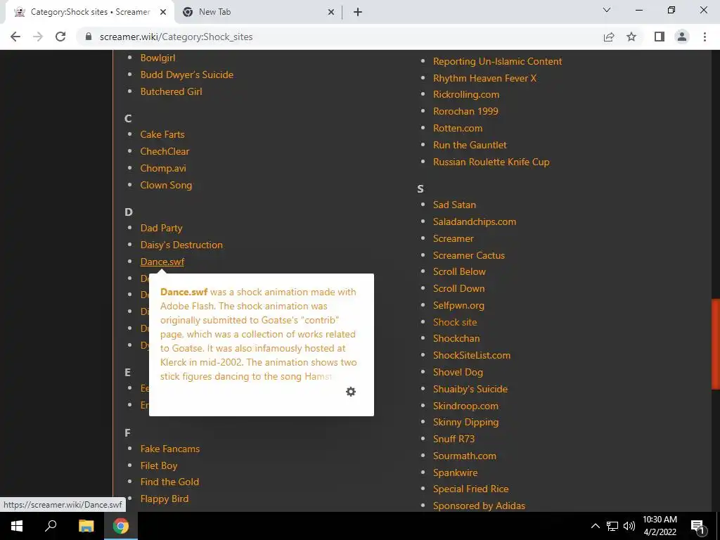Select the Category:Shock sites tab
The height and width of the screenshot is (540, 720).
point(90,12)
